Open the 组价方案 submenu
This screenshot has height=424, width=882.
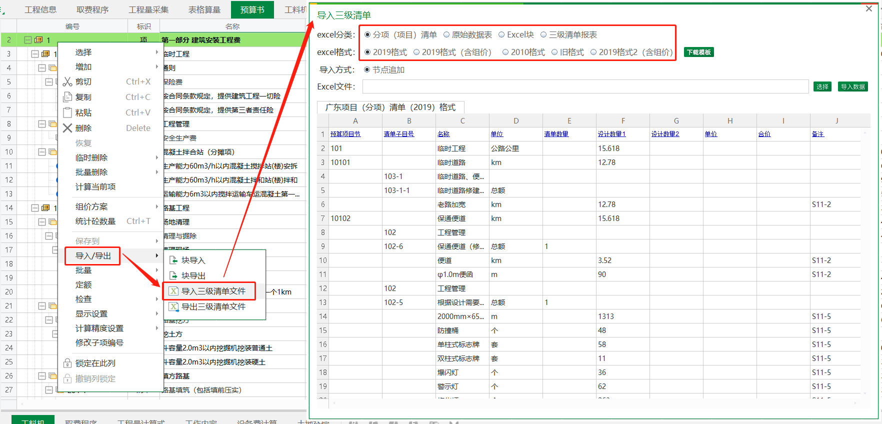pos(110,206)
